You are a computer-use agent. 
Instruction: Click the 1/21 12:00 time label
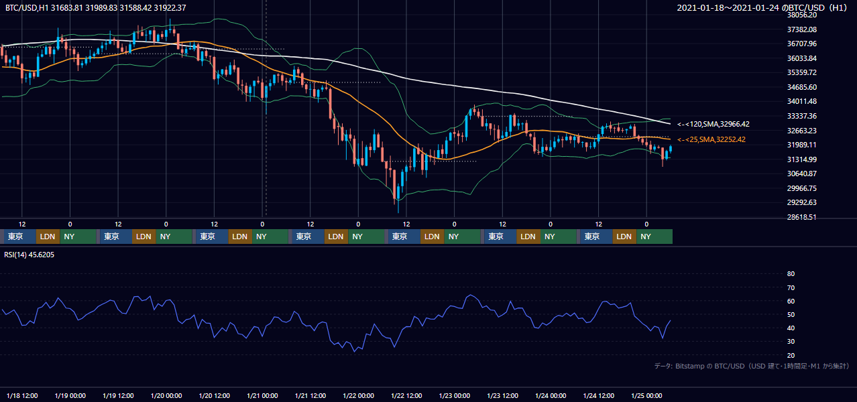(310, 395)
